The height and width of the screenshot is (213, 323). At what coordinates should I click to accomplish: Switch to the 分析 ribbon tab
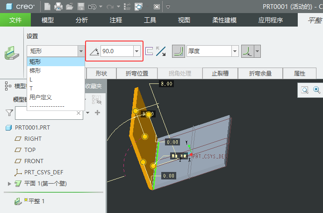tap(82, 20)
